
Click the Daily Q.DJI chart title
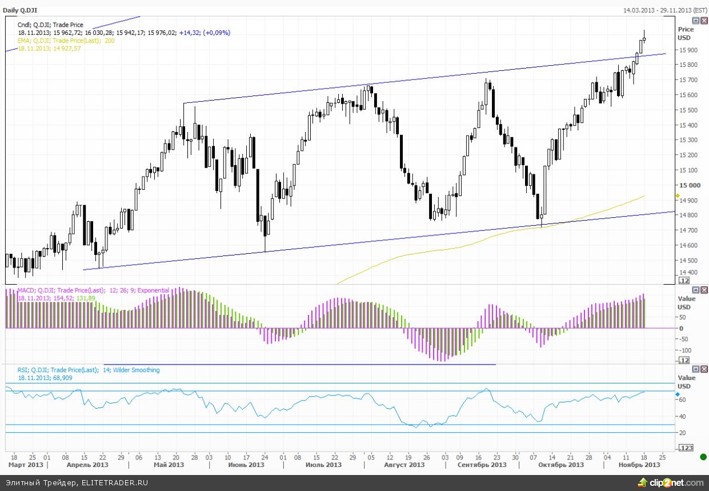pos(20,10)
